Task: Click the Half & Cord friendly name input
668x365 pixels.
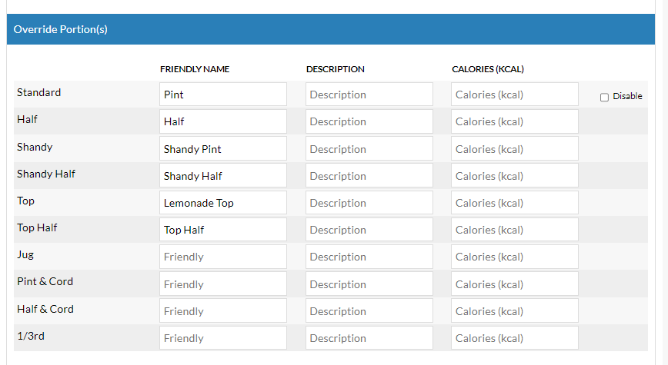Action: pyautogui.click(x=222, y=311)
